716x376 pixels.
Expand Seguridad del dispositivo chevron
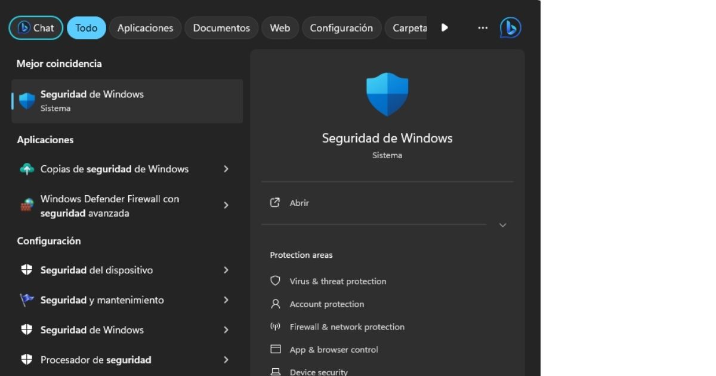(x=226, y=270)
